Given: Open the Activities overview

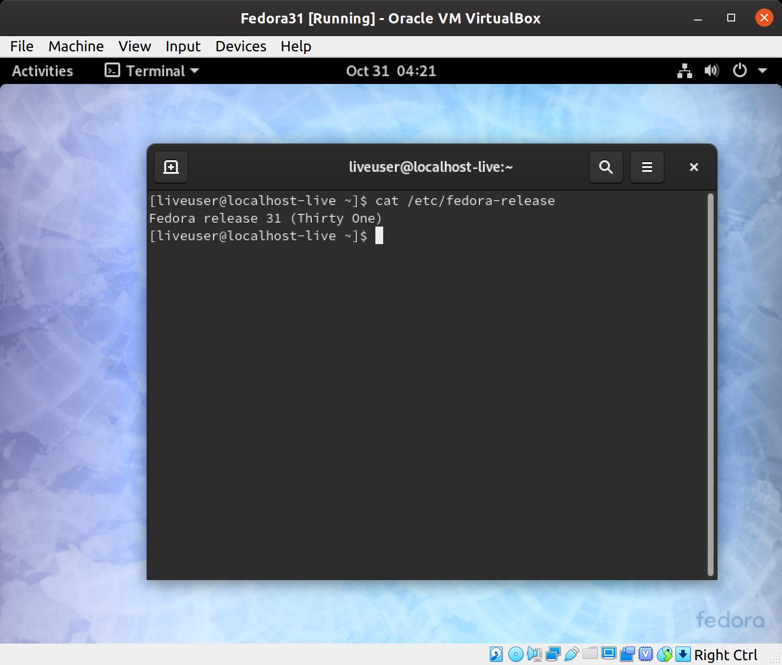Looking at the screenshot, I should point(43,71).
